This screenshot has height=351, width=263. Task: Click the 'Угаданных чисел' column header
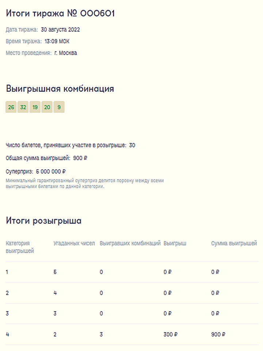74,244
